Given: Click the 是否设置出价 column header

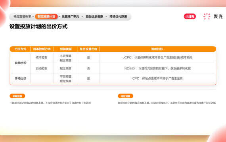Looking at the screenshot, I should (x=88, y=49).
